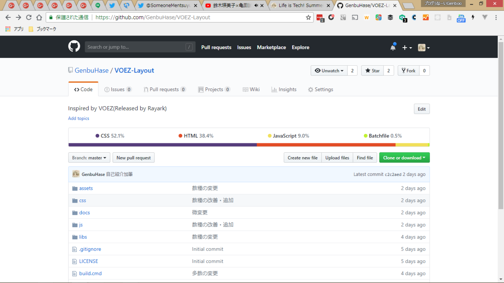Screen dimensions: 504x283
Task: Reload the page in Chrome
Action: click(x=29, y=17)
